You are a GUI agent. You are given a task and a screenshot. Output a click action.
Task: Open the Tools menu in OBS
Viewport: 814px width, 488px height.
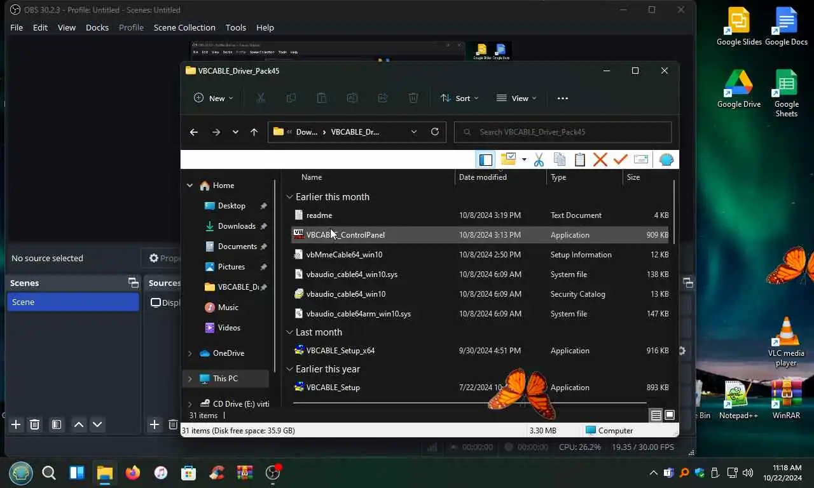coord(236,27)
